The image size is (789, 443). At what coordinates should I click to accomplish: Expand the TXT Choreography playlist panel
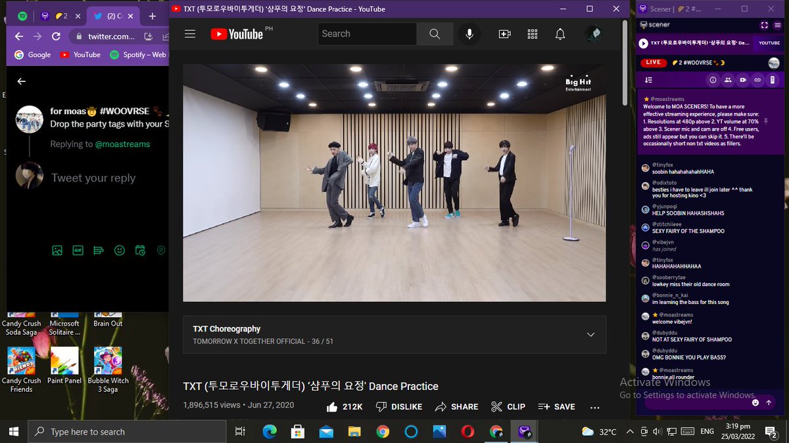pyautogui.click(x=590, y=335)
